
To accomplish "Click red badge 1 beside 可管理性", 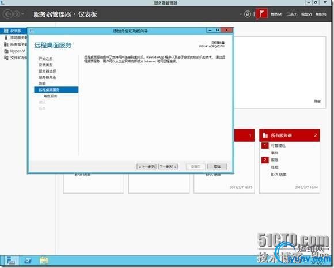I will coord(265,146).
